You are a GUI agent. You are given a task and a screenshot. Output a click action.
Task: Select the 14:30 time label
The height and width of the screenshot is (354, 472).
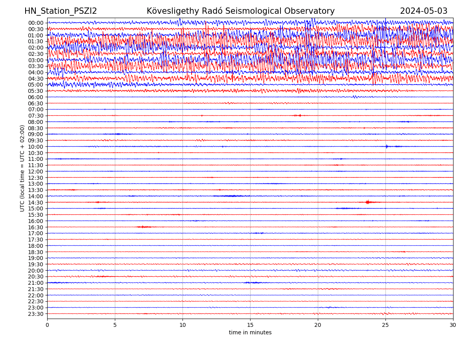click(35, 203)
